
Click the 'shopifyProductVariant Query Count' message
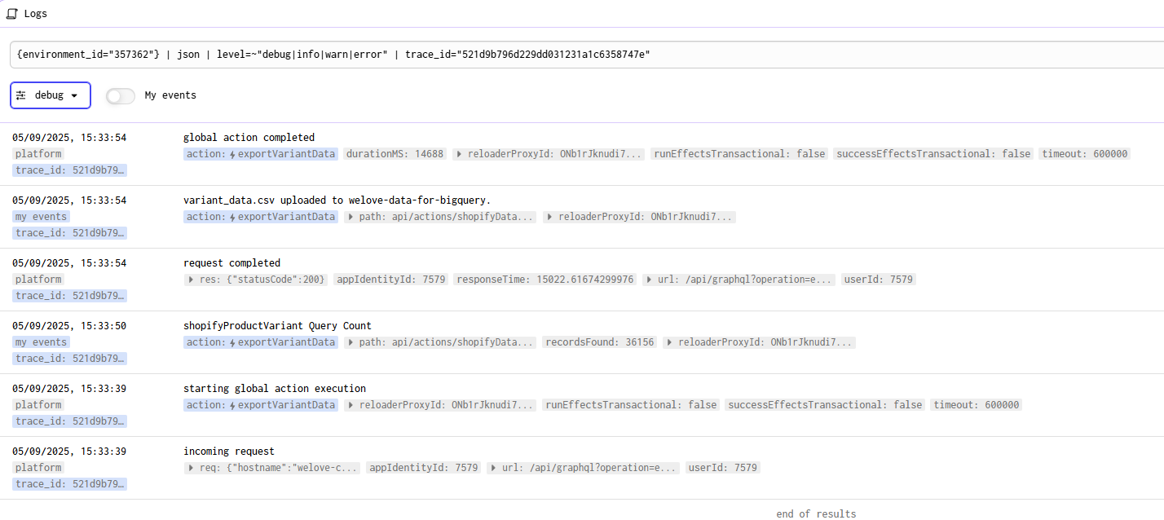tap(277, 326)
